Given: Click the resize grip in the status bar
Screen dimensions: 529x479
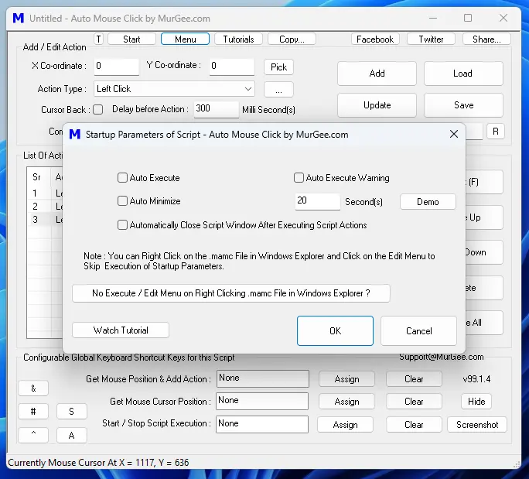Looking at the screenshot, I should tap(517, 464).
